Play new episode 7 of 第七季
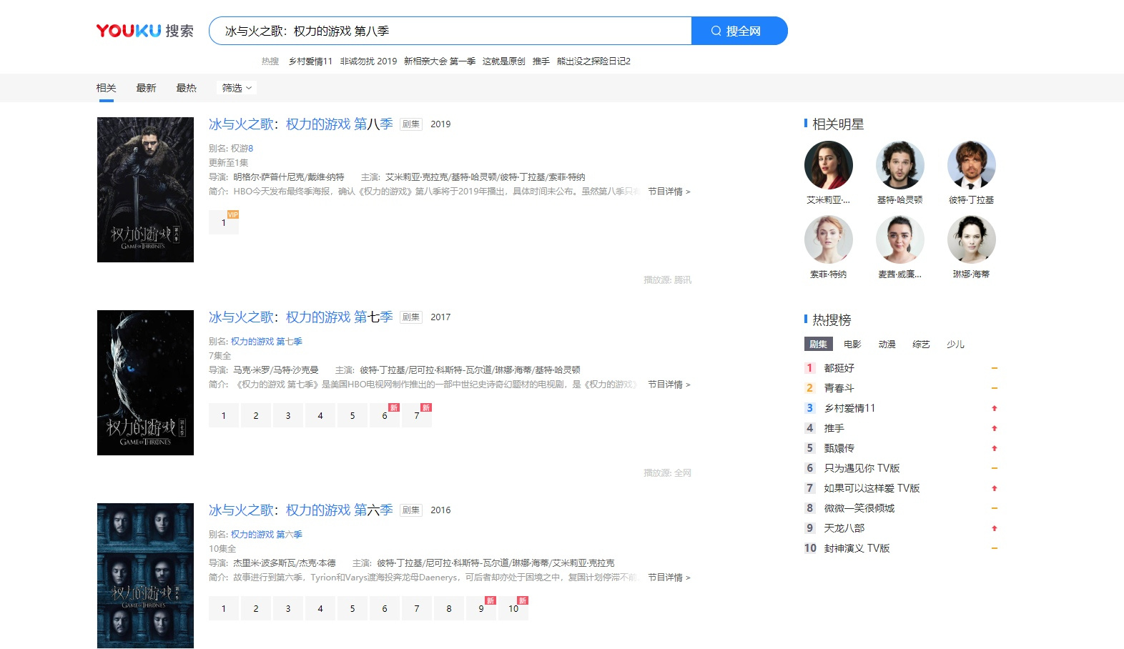Image resolution: width=1124 pixels, height=649 pixels. 417,415
